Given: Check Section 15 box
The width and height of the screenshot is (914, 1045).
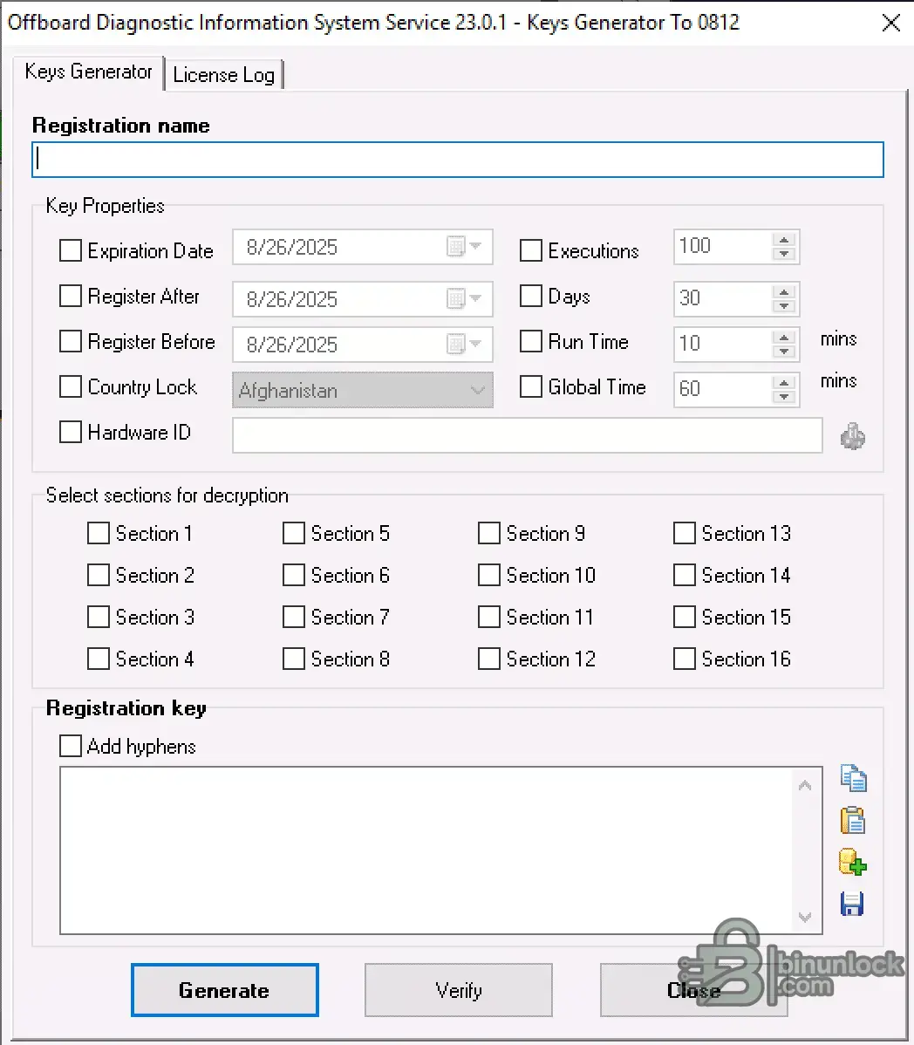Looking at the screenshot, I should (684, 617).
